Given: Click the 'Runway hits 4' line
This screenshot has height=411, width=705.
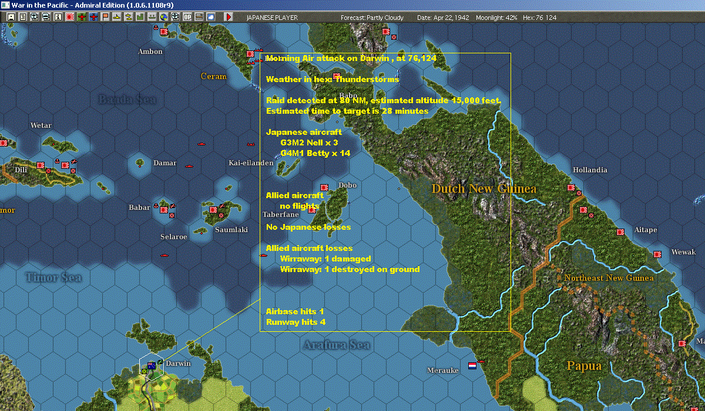Looking at the screenshot, I should [x=296, y=322].
